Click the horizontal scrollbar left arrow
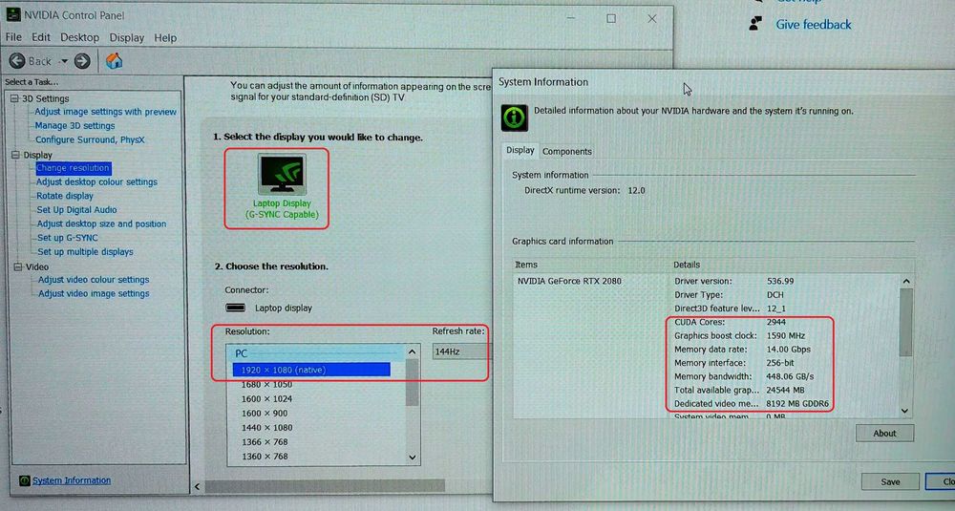The image size is (955, 511). point(197,486)
